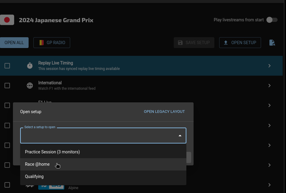This screenshot has height=193, width=286.
Task: Expand the Alpine driver row chevron
Action: click(x=269, y=185)
